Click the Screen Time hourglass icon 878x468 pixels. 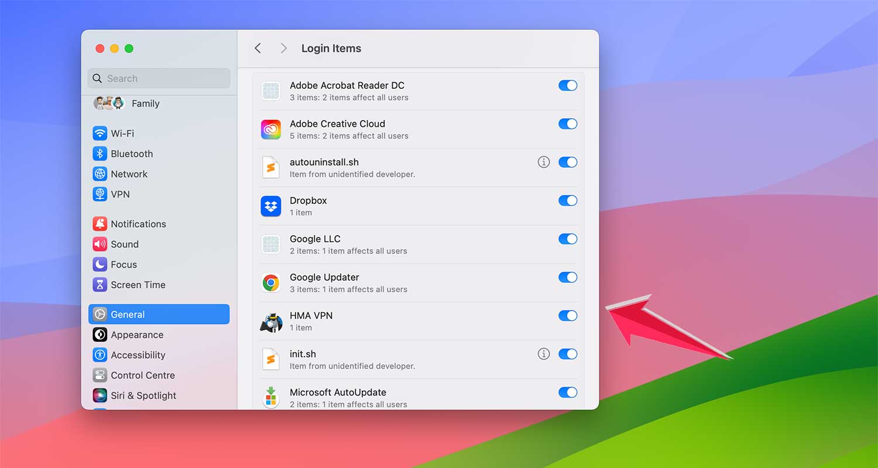coord(100,285)
